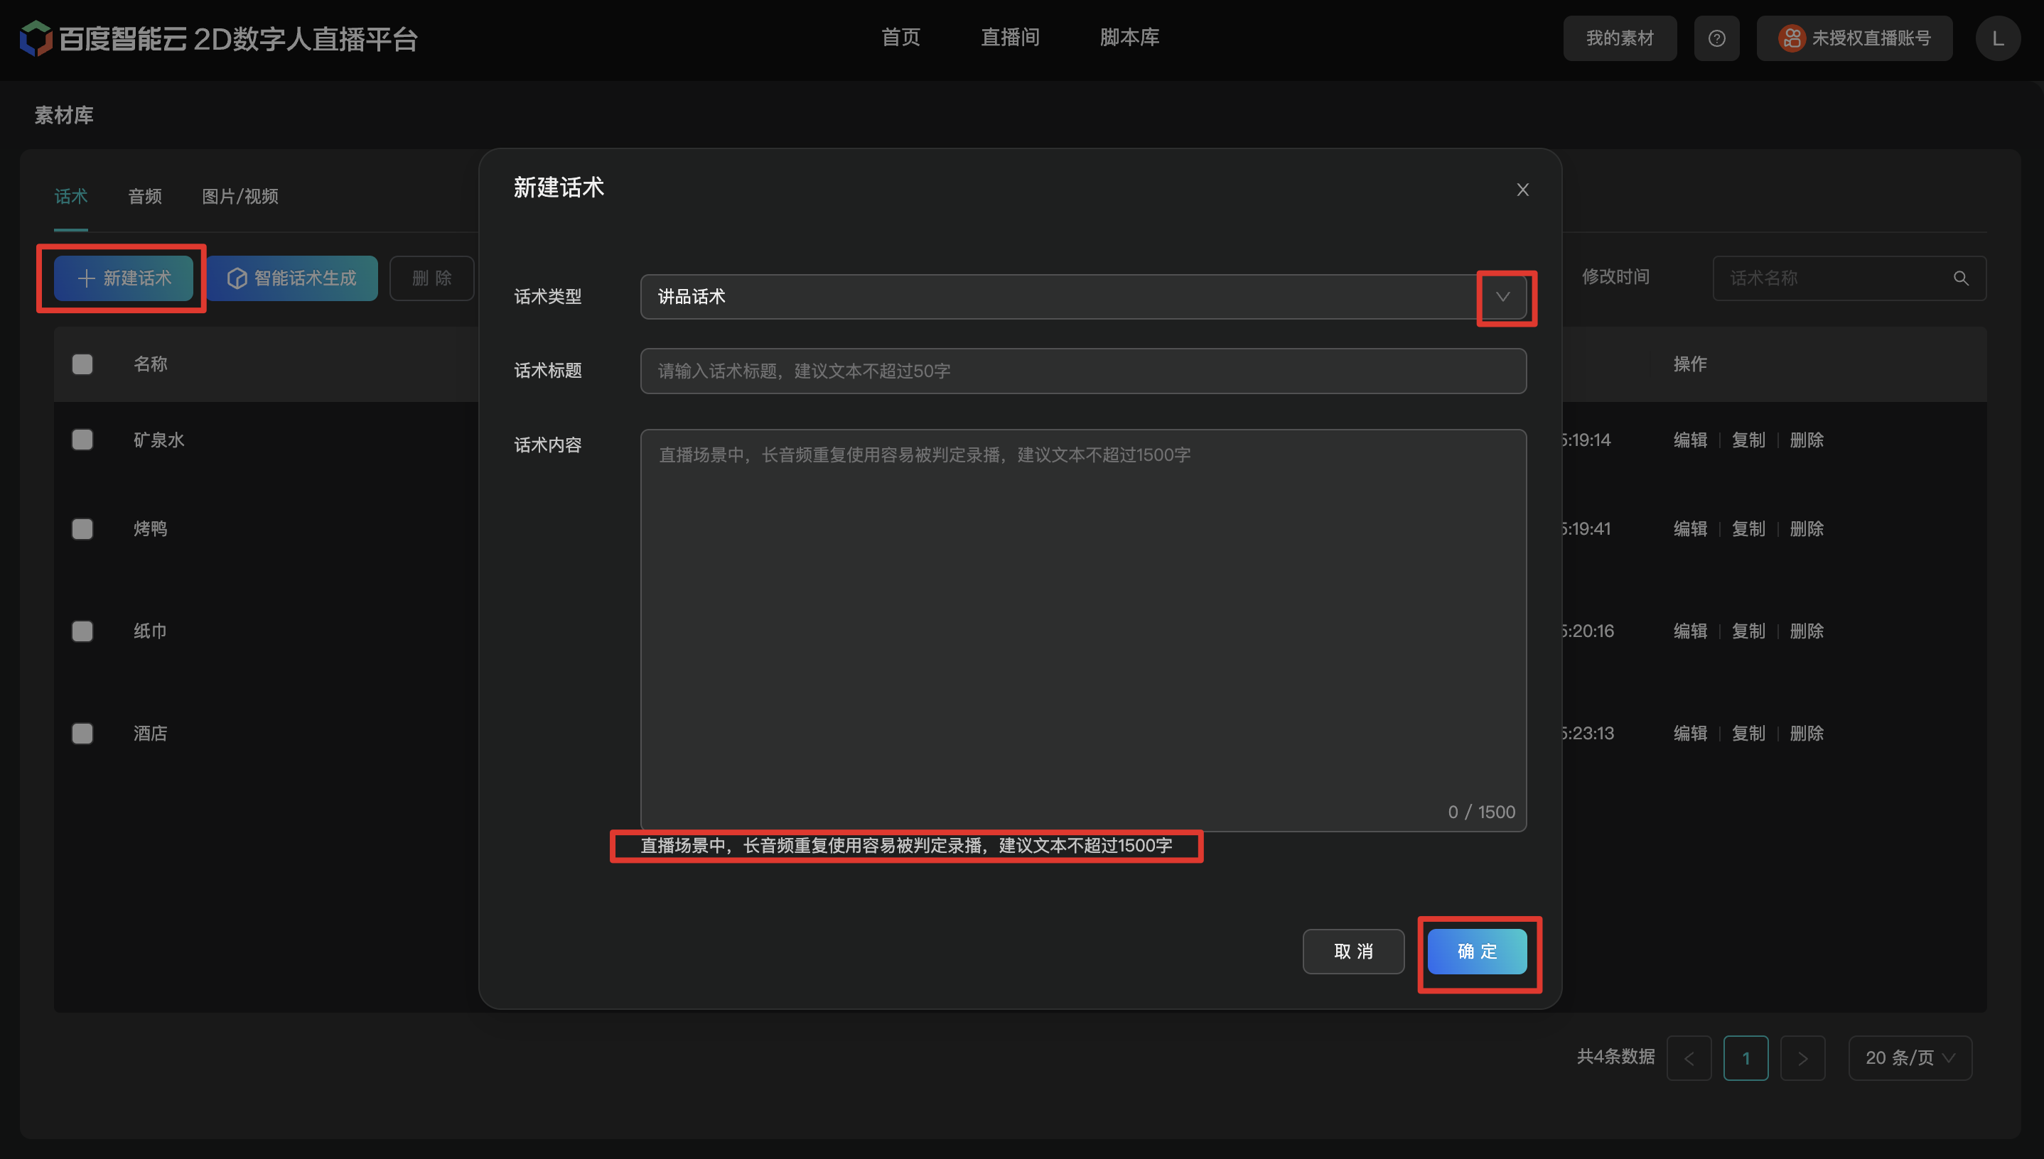Check the 烤鸭 row checkbox

pos(82,528)
